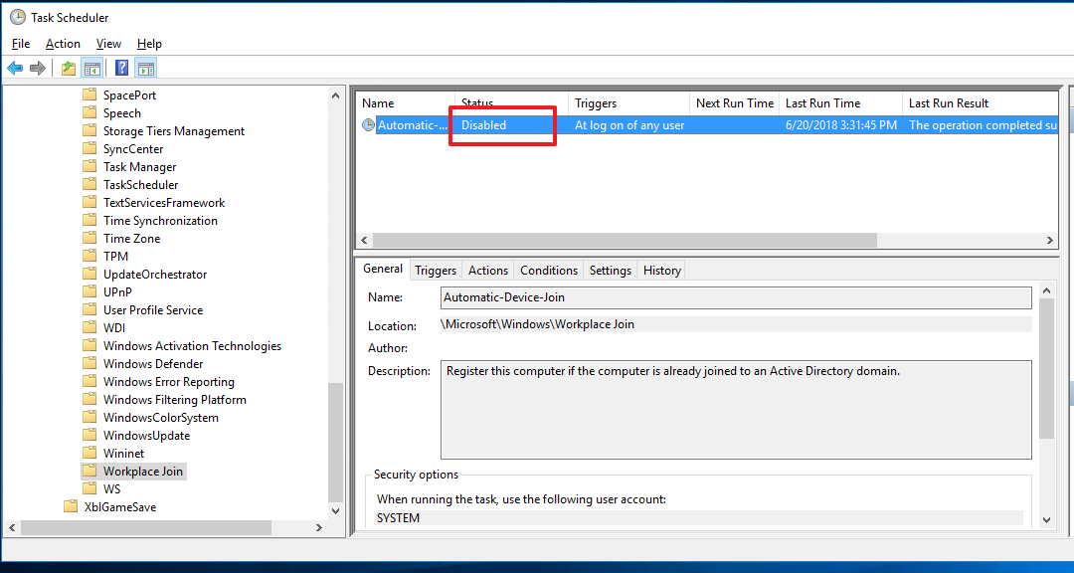Click the Speech folder icon

pos(89,112)
